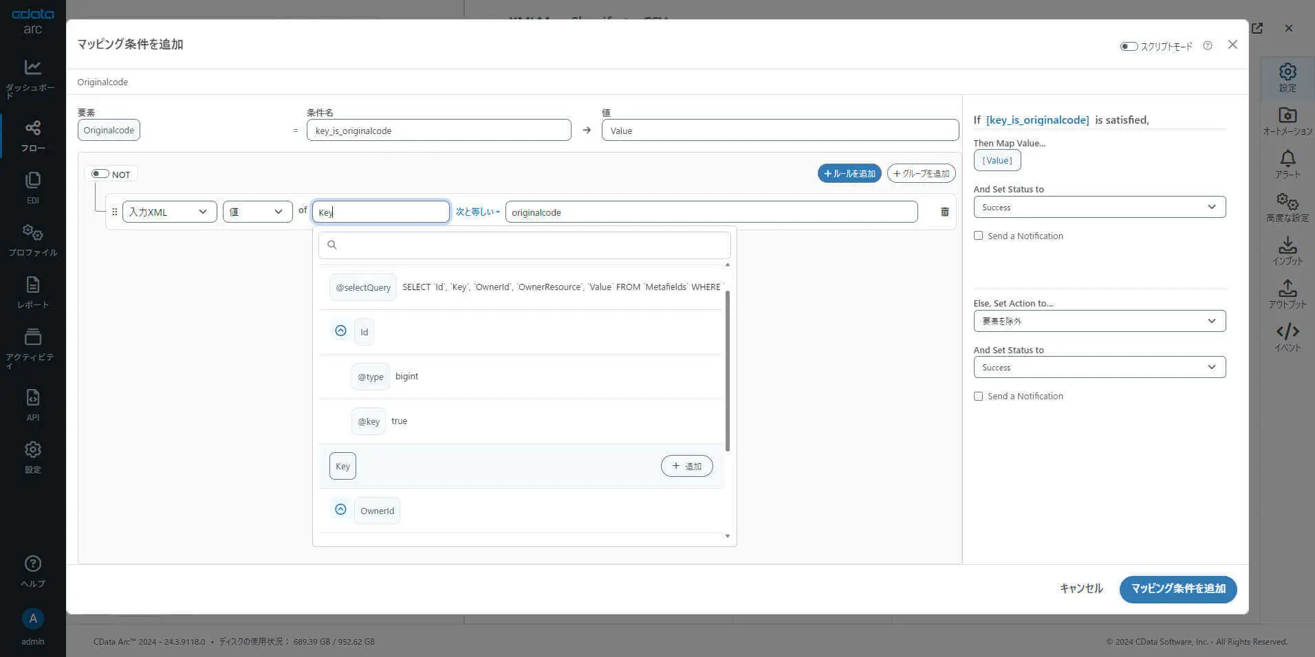Click the Cancel button
Screen dimensions: 1315x657
coord(1081,588)
